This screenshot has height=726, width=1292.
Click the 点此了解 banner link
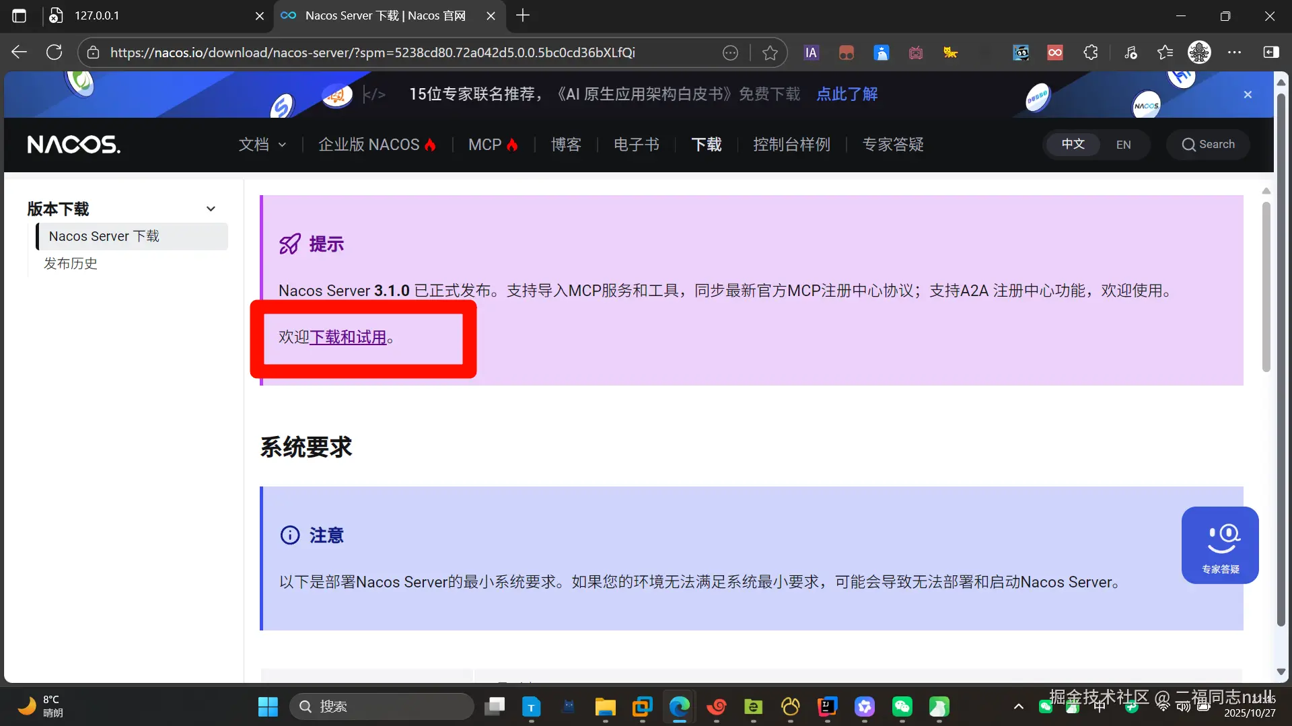tap(847, 94)
